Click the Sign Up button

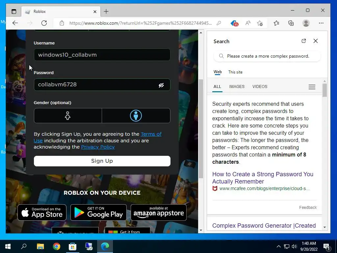pos(102,161)
